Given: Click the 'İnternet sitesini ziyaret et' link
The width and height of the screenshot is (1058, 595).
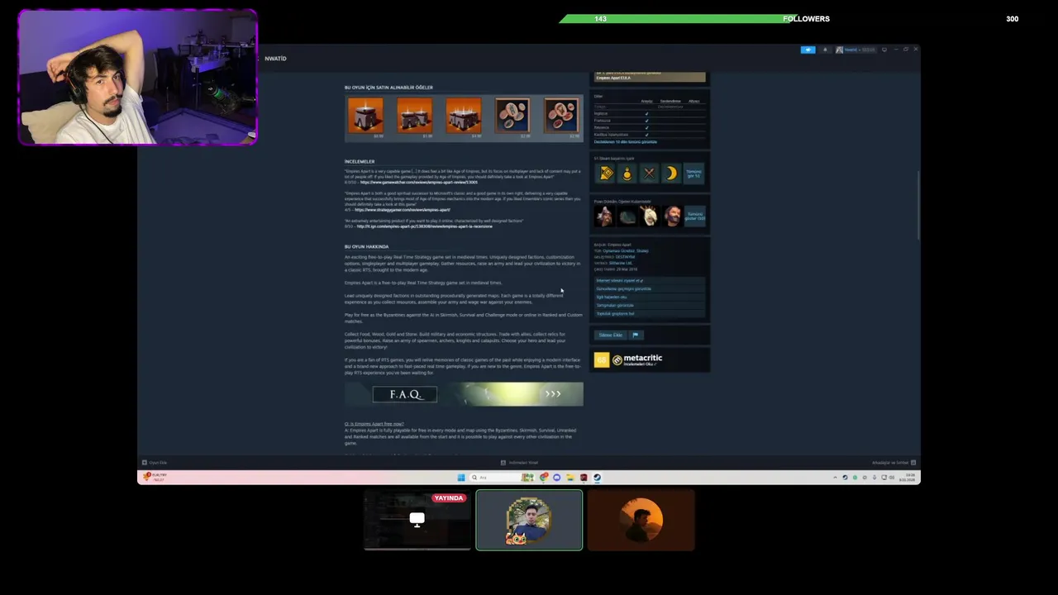Looking at the screenshot, I should click(x=650, y=281).
